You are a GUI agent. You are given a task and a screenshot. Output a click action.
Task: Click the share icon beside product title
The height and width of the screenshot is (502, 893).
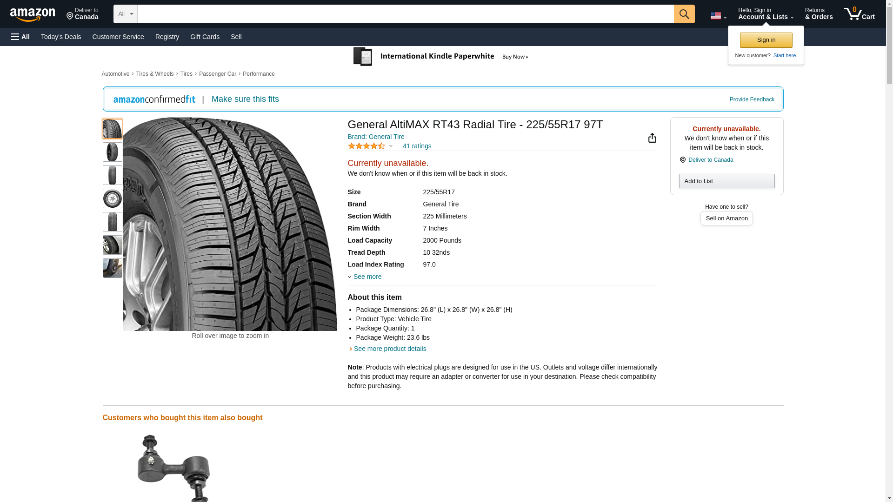click(652, 138)
